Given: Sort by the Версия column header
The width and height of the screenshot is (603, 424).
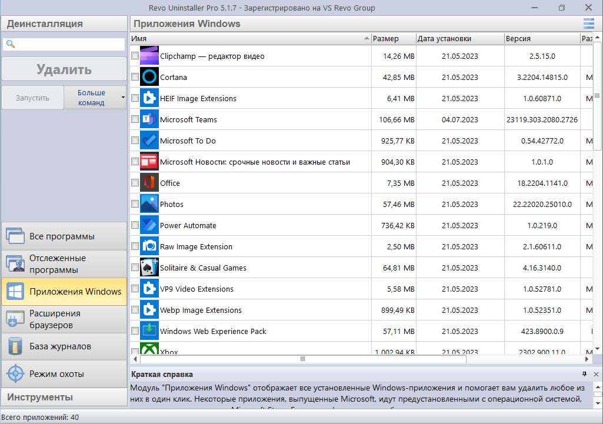Looking at the screenshot, I should pos(542,38).
